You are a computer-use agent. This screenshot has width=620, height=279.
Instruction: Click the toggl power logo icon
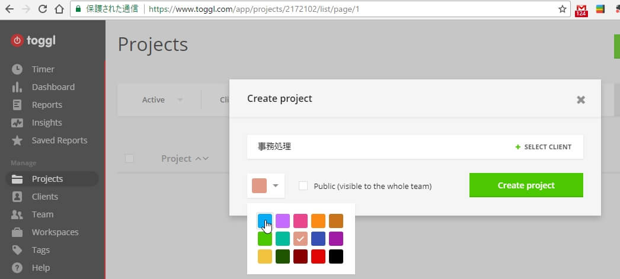pos(17,40)
